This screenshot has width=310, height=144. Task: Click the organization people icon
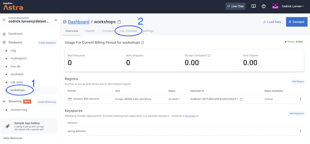(x=4, y=20)
